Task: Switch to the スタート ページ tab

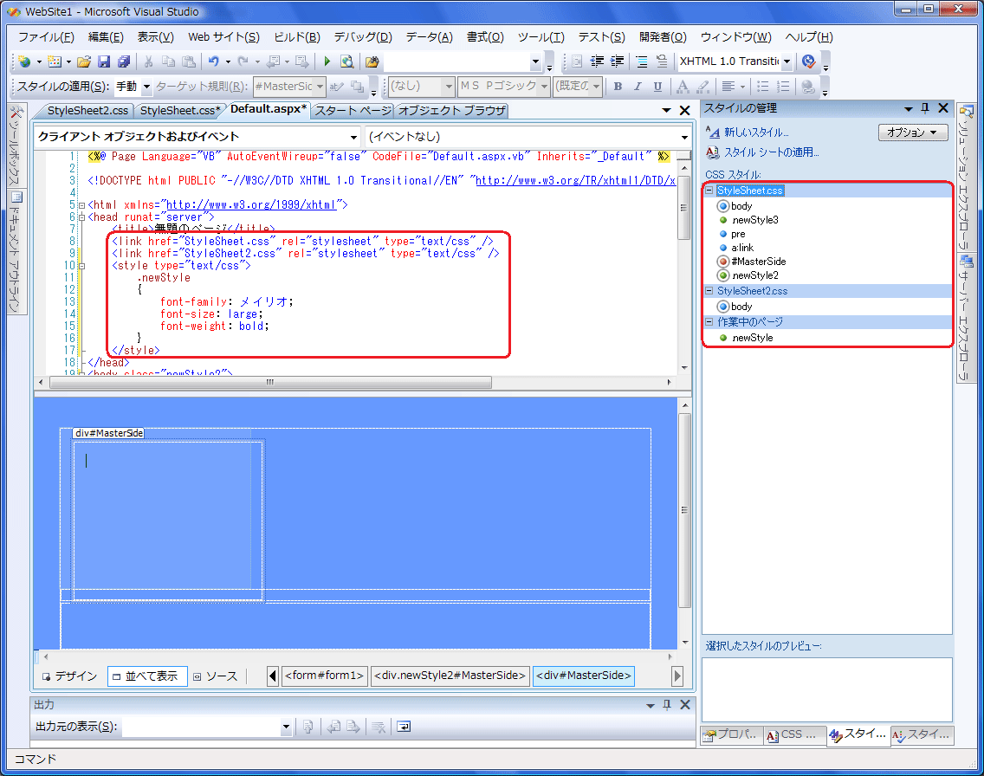Action: pyautogui.click(x=353, y=110)
